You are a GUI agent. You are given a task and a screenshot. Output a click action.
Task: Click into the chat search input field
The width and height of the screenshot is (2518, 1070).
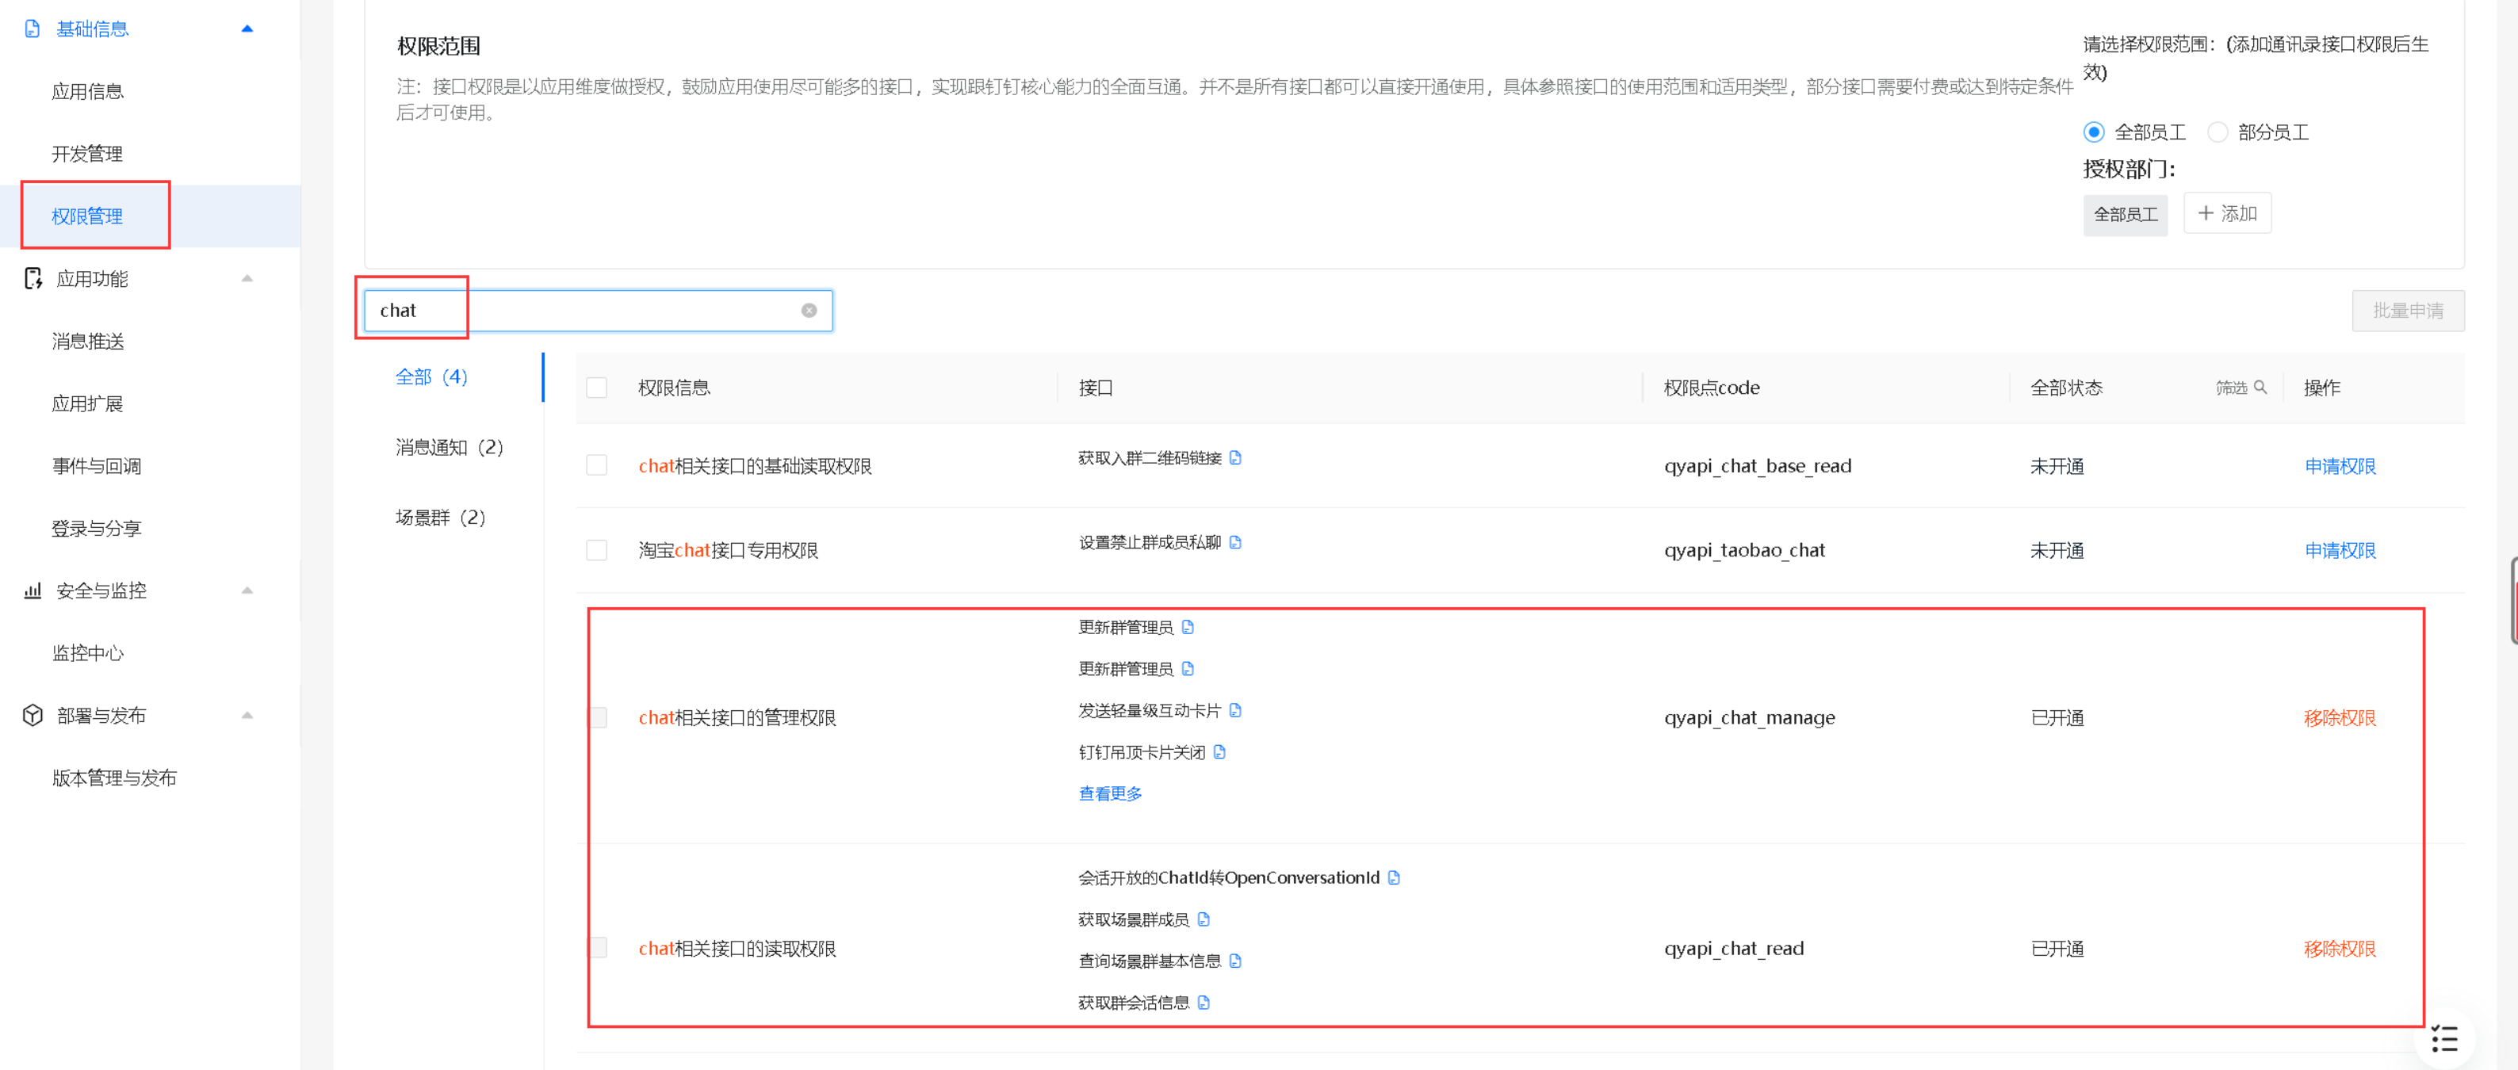pos(587,311)
